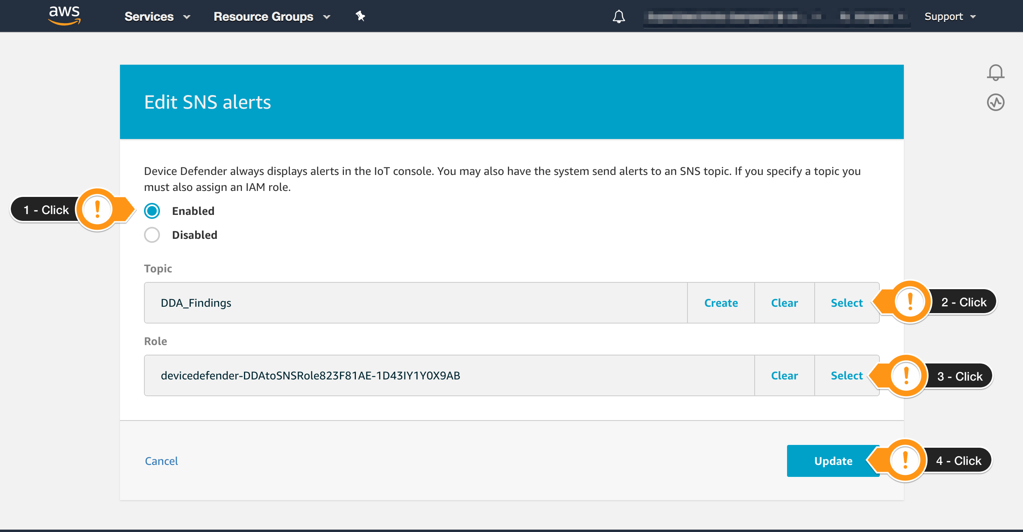Open the activity monitor icon on right sidebar
Viewport: 1023px width, 532px height.
[995, 102]
